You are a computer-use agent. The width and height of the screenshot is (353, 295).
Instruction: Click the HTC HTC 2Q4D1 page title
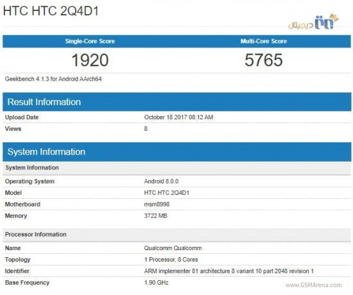point(51,10)
